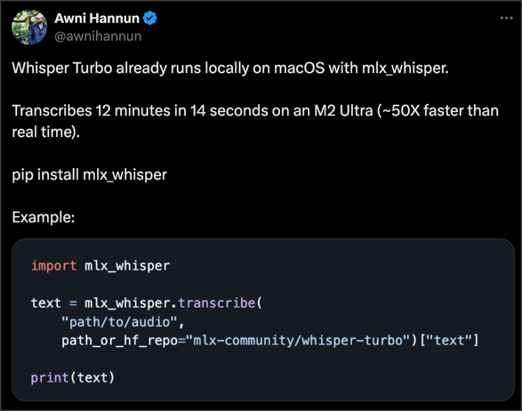The width and height of the screenshot is (522, 411).
Task: Click the blue verified badge
Action: [149, 18]
